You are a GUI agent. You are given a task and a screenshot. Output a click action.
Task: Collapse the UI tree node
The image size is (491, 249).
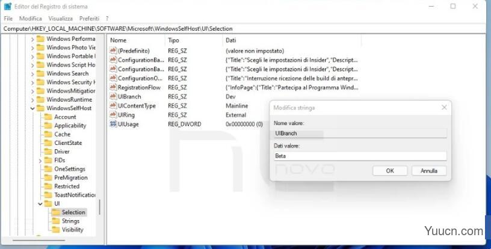coord(40,204)
